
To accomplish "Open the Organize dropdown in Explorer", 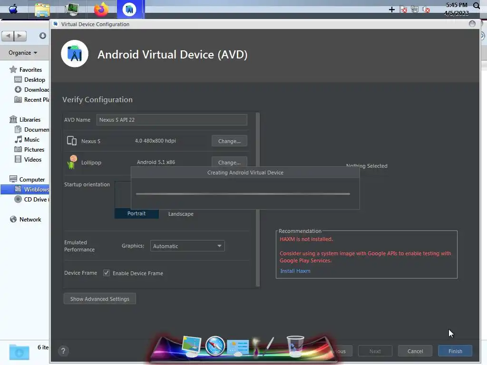I will coord(23,53).
